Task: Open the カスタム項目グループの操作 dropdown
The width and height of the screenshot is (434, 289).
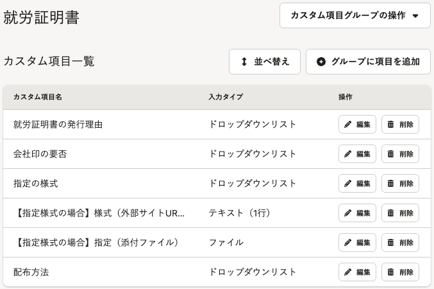Action: 355,15
